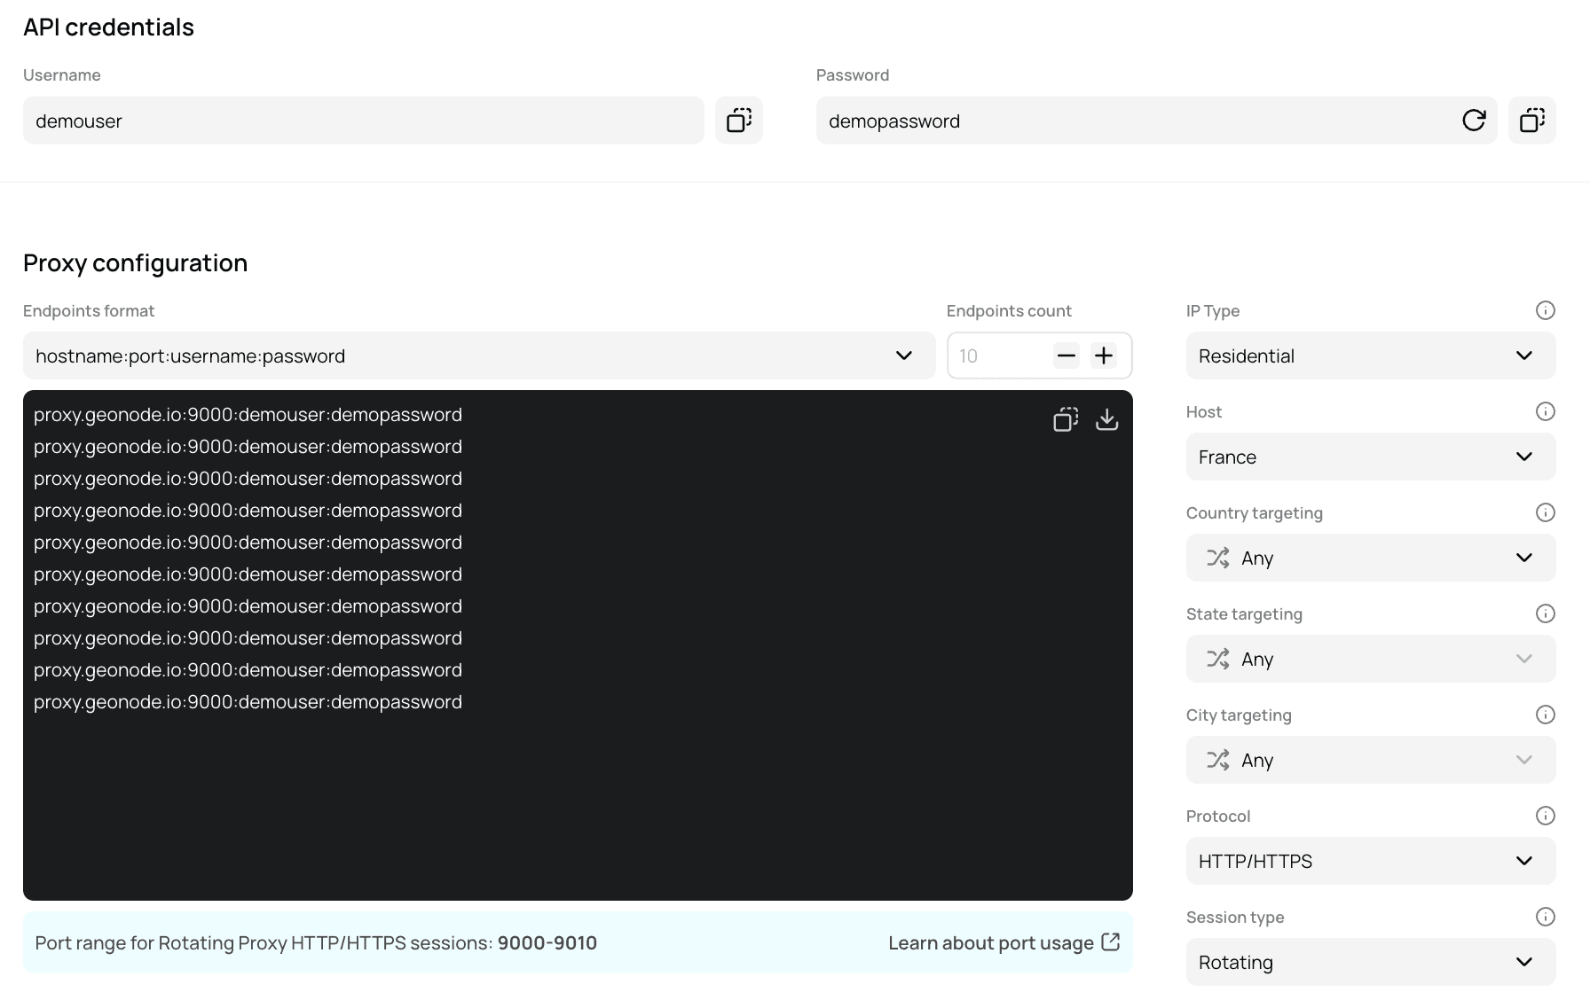This screenshot has height=1000, width=1590.
Task: Copy the username to clipboard
Action: (x=738, y=120)
